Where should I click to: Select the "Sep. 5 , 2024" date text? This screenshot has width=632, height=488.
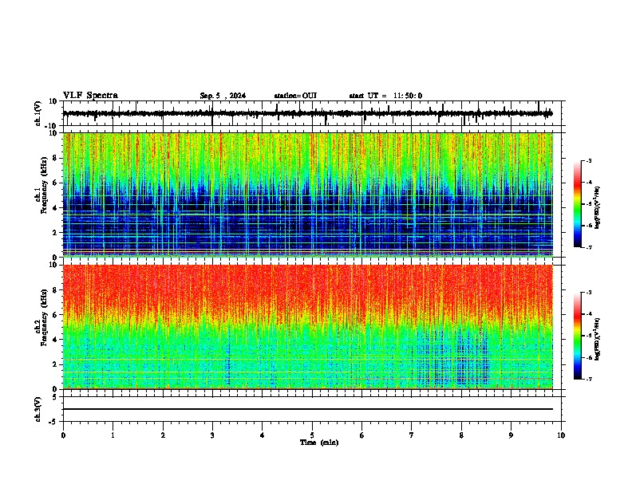(223, 96)
